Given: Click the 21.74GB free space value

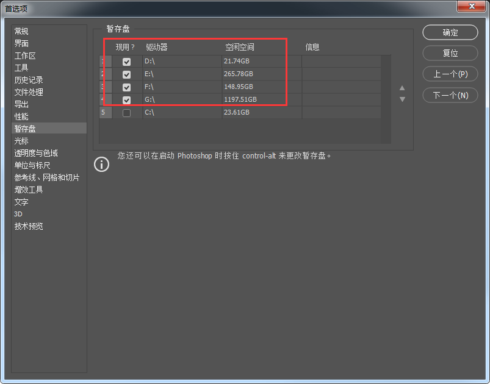Looking at the screenshot, I should tap(237, 61).
